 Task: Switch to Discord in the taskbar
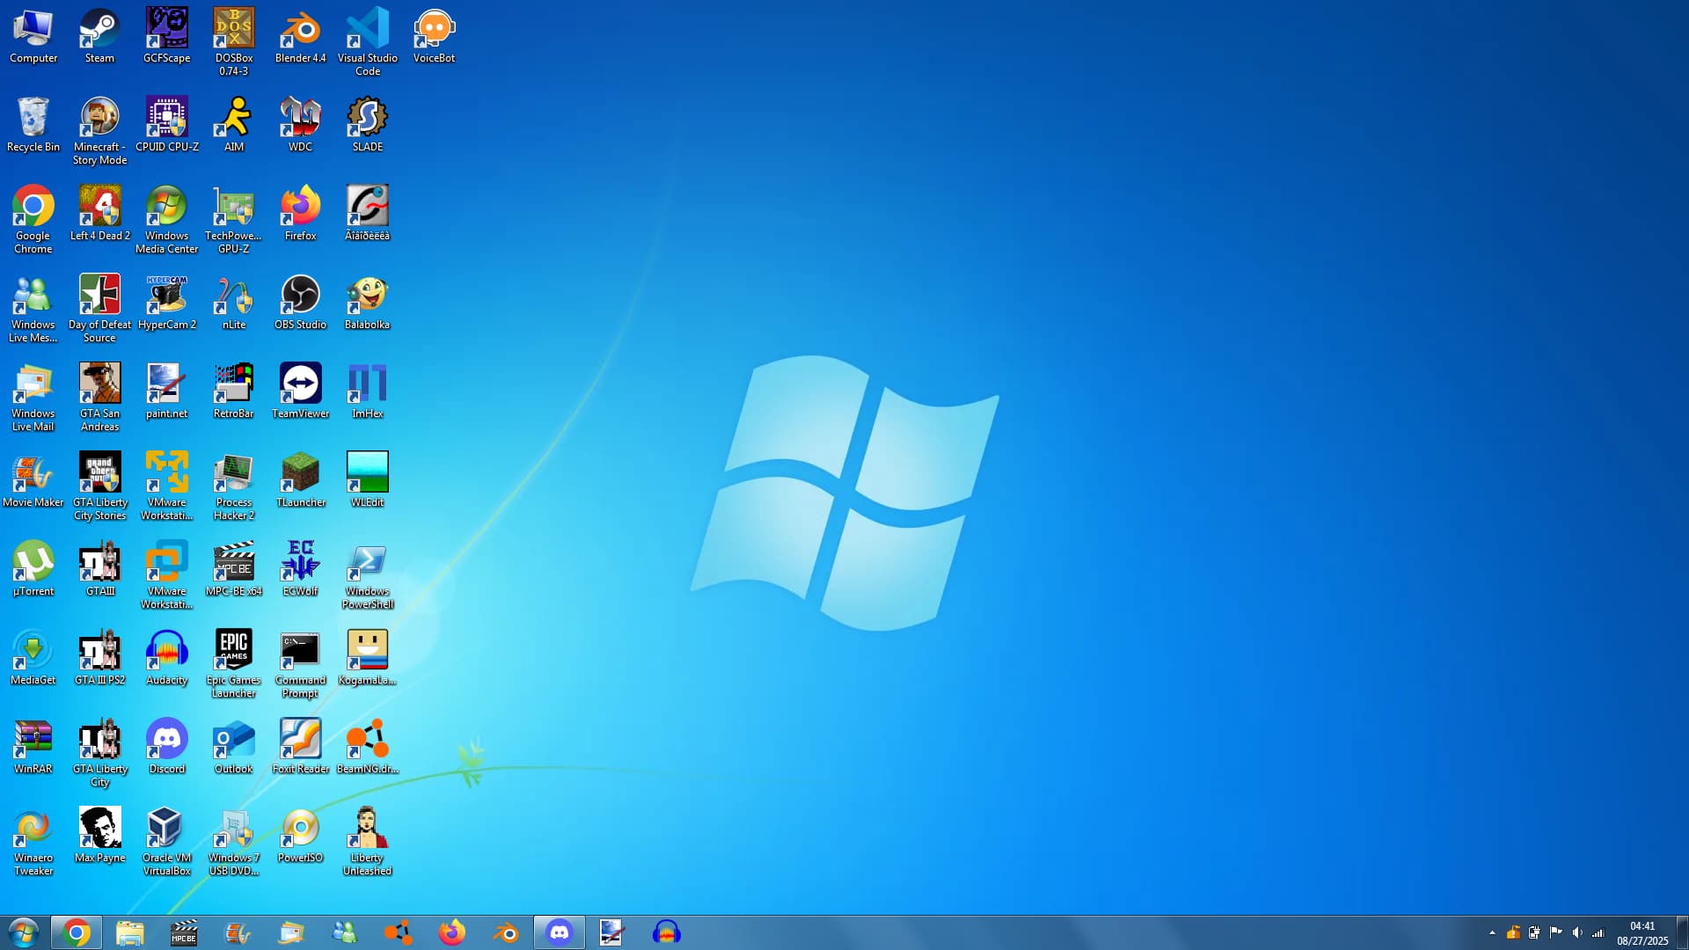[559, 932]
